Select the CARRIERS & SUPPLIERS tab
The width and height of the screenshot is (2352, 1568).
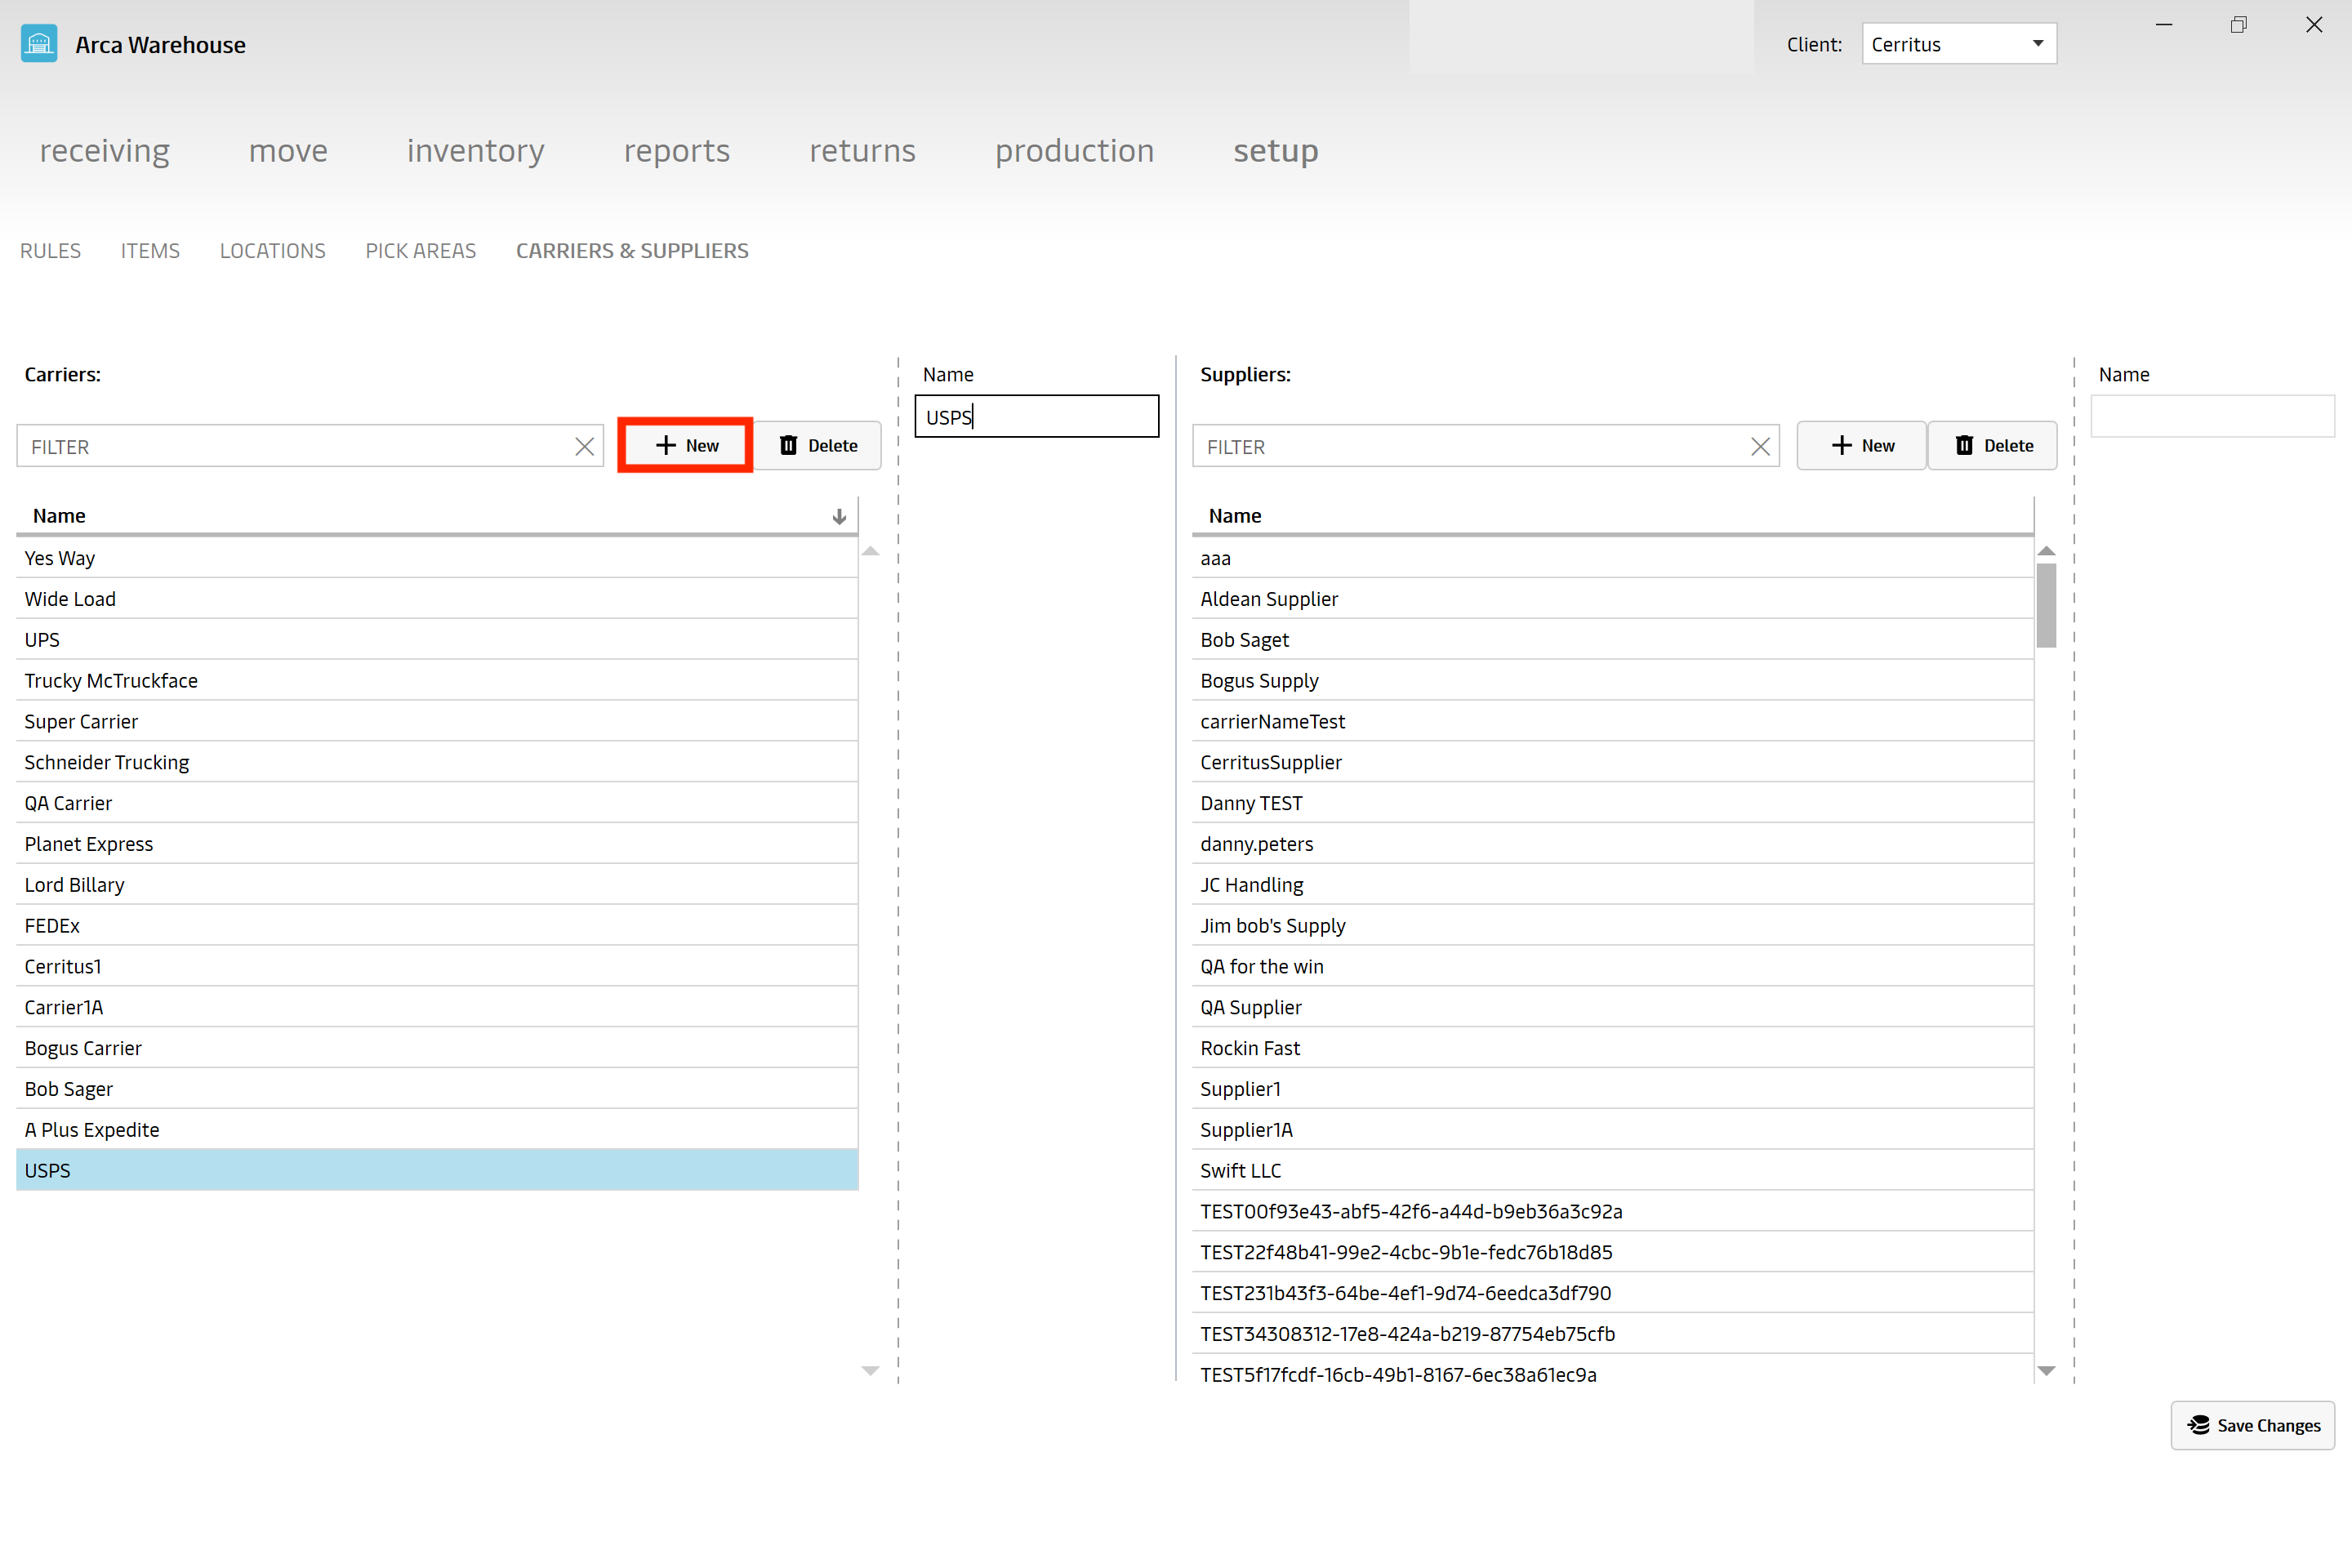pyautogui.click(x=632, y=251)
